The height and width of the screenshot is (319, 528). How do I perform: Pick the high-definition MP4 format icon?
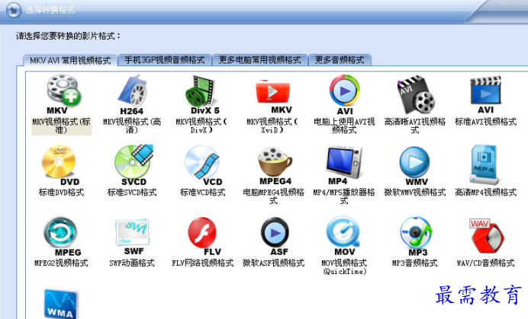485,164
